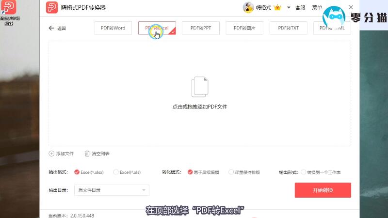Click the 清空列表 label
The width and height of the screenshot is (388, 218).
[100, 154]
